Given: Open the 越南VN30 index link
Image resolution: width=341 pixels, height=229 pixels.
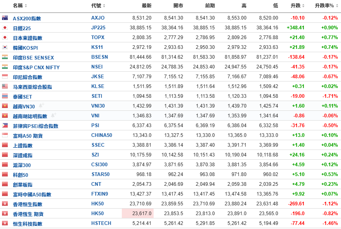Looking at the screenshot, I should tap(24, 107).
